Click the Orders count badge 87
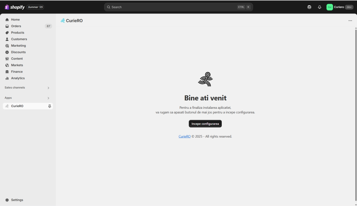 [48, 26]
